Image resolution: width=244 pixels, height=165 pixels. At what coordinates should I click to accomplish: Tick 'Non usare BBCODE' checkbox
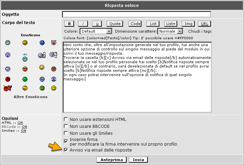pos(66,126)
